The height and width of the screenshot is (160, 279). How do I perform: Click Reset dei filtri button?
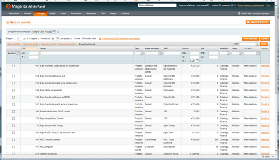(251, 39)
